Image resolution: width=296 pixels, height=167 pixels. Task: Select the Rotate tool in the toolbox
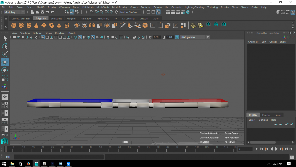[x=5, y=70]
